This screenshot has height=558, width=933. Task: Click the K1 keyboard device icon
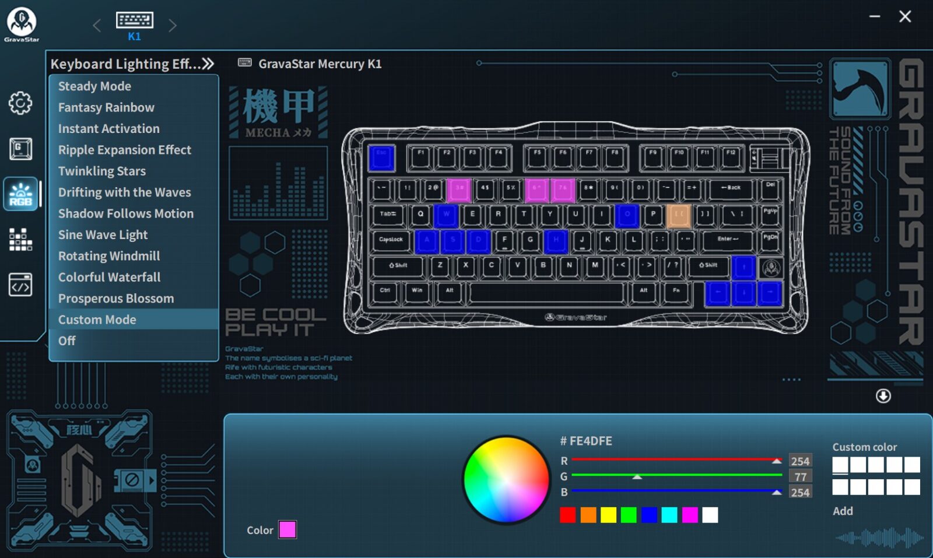tap(135, 21)
